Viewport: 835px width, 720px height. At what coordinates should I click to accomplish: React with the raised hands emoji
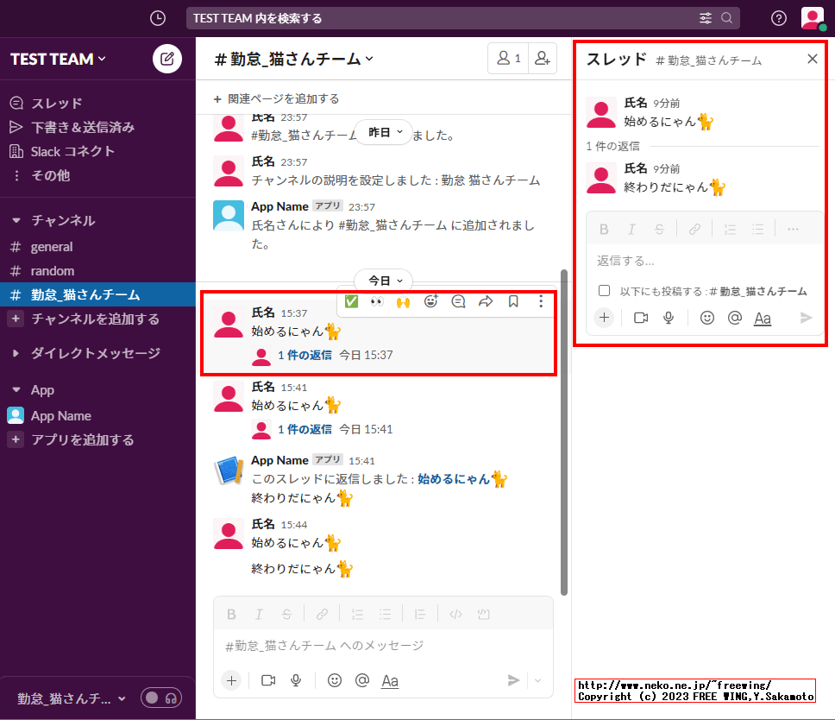pyautogui.click(x=404, y=301)
